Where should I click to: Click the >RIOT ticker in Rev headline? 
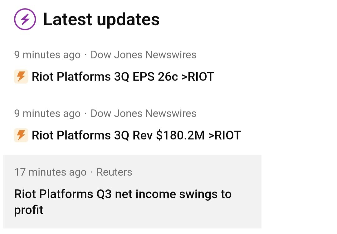tap(224, 135)
